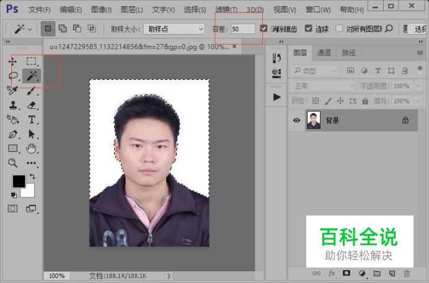Select the Zoom tool
The width and height of the screenshot is (429, 283).
(x=12, y=163)
